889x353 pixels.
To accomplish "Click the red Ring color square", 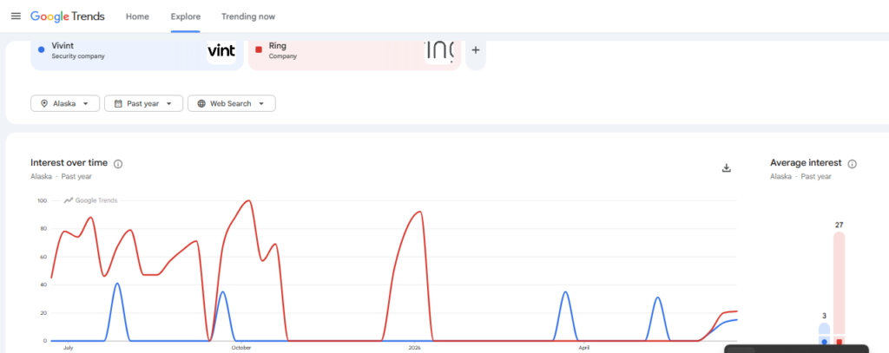I will (259, 49).
